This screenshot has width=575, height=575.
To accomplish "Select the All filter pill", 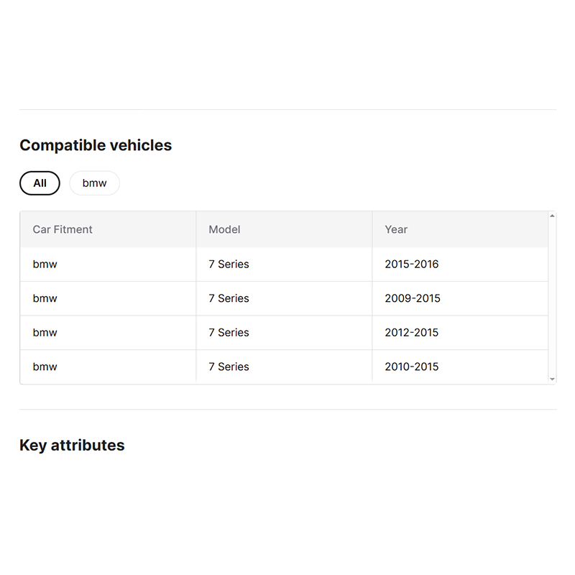I will coord(40,183).
